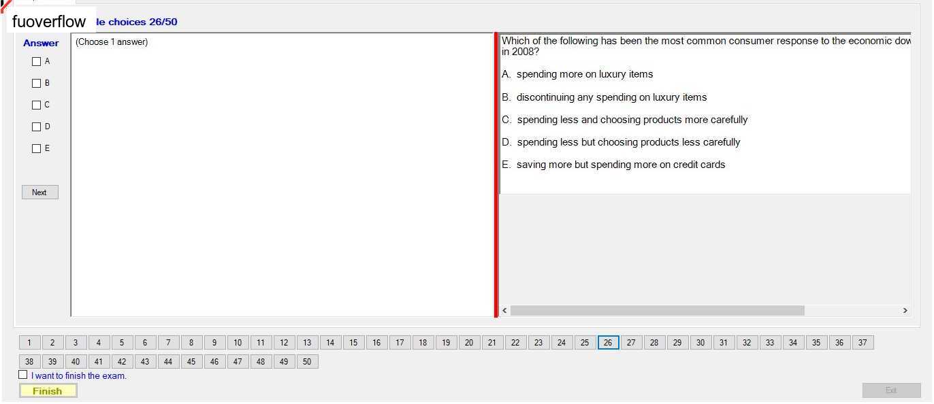
Task: Go to question 41
Action: [99, 362]
